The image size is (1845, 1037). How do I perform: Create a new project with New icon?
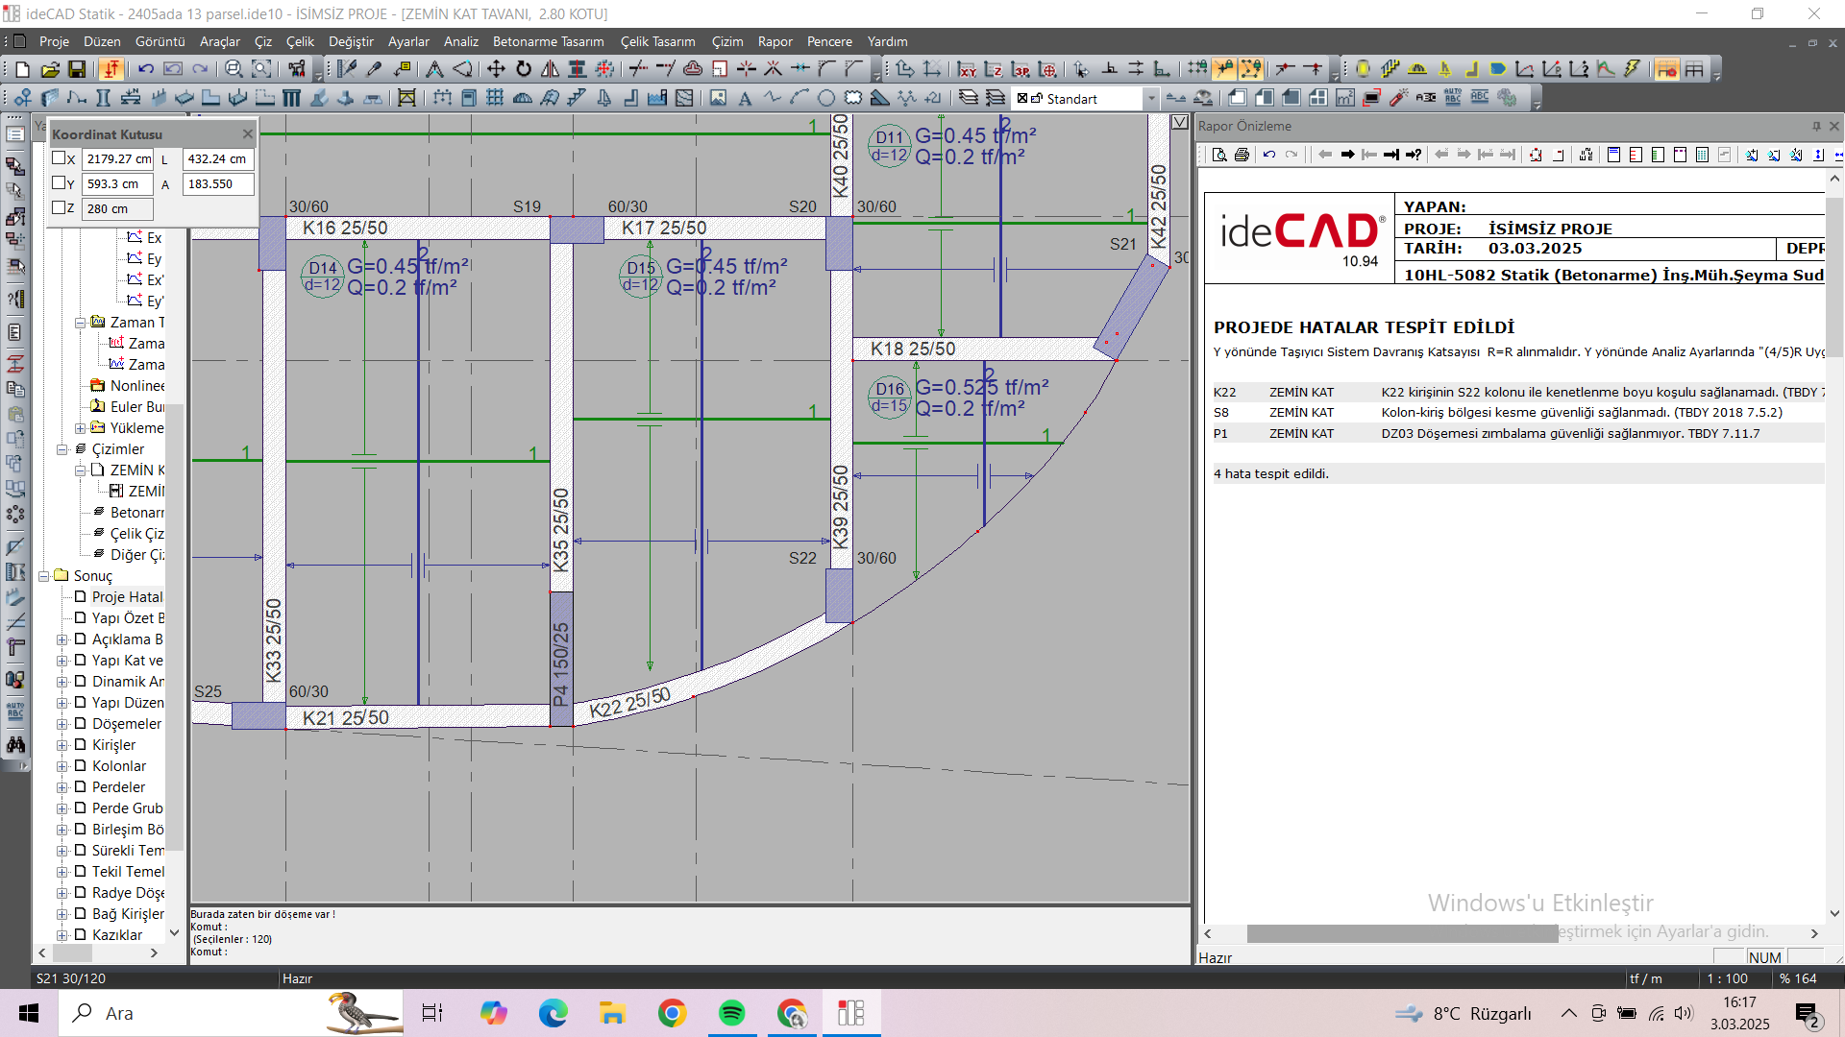pos(23,69)
